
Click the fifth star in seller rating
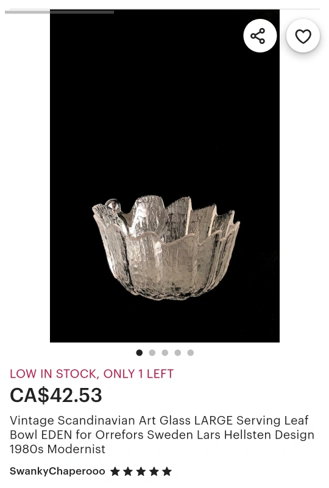(x=167, y=472)
